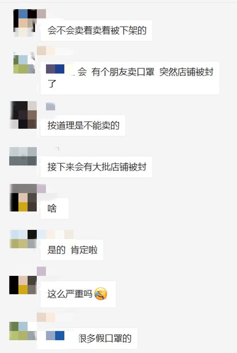Select message text 很多假口罩的
Image resolution: width=237 pixels, height=353 pixels.
point(105,338)
